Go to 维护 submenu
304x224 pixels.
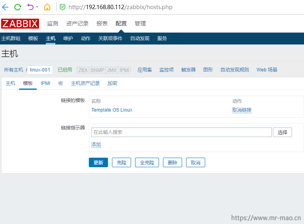pyautogui.click(x=68, y=39)
